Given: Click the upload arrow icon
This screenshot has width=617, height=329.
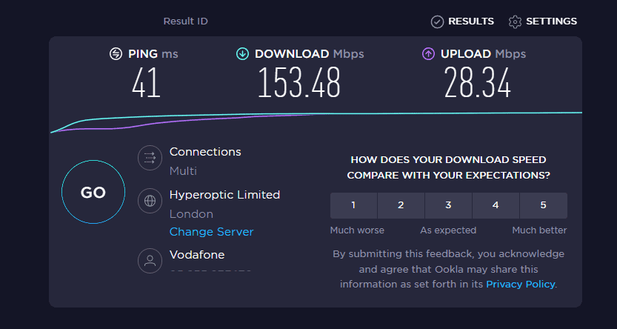Looking at the screenshot, I should (428, 54).
